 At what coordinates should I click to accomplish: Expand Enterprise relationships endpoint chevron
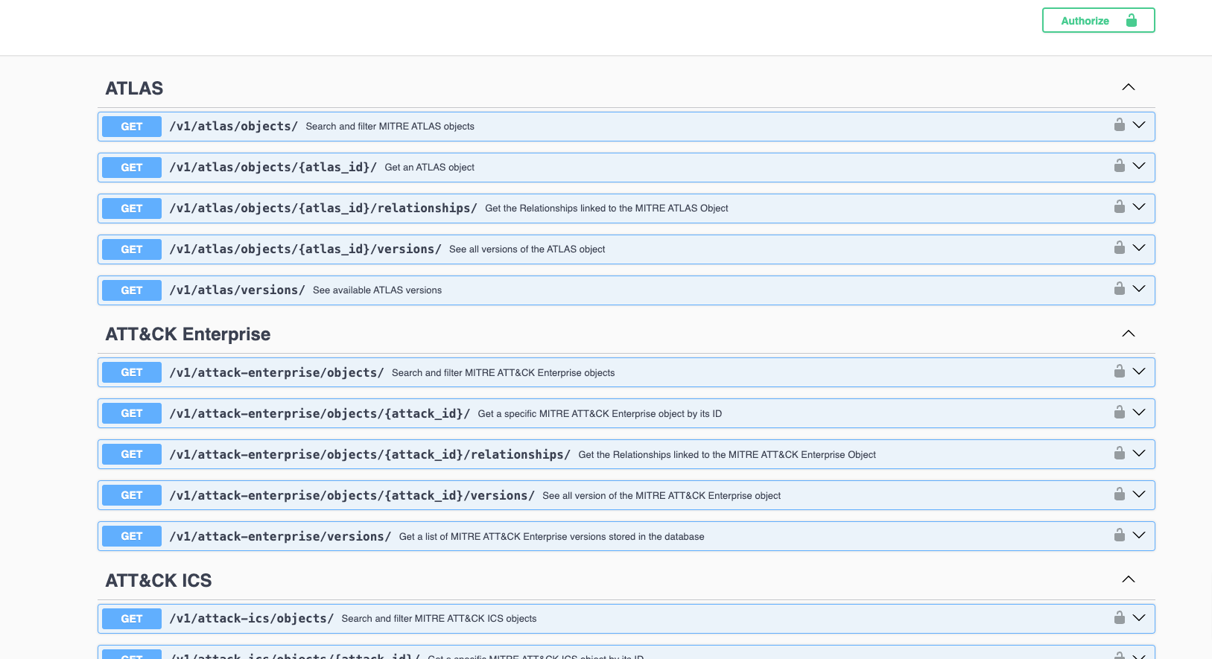point(1139,453)
